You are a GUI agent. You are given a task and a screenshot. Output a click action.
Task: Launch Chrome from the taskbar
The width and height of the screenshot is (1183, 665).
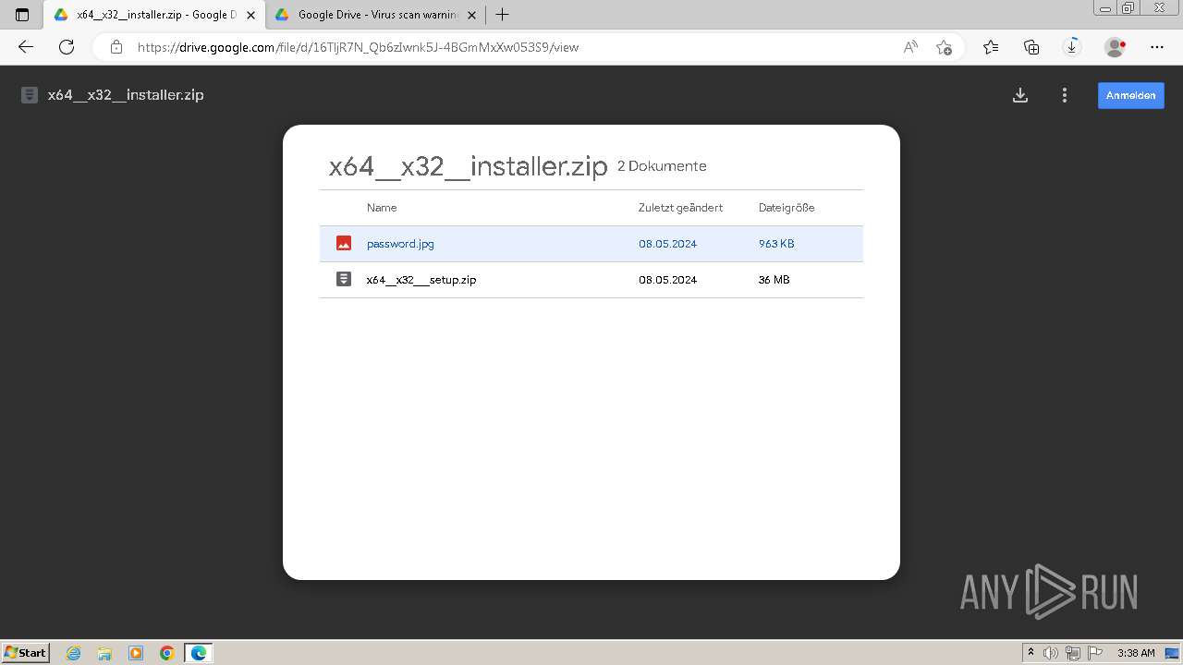click(x=167, y=653)
